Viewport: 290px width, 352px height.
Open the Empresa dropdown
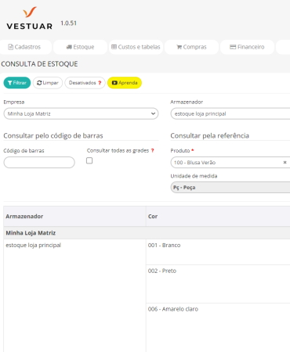coord(81,113)
